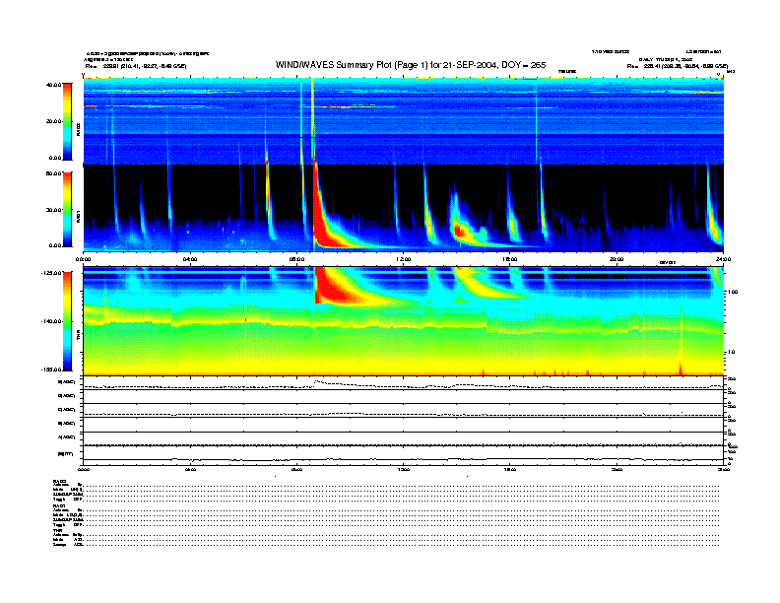The height and width of the screenshot is (603, 780).
Task: Select the 16:00 label below RAD1 panel
Action: 510,259
